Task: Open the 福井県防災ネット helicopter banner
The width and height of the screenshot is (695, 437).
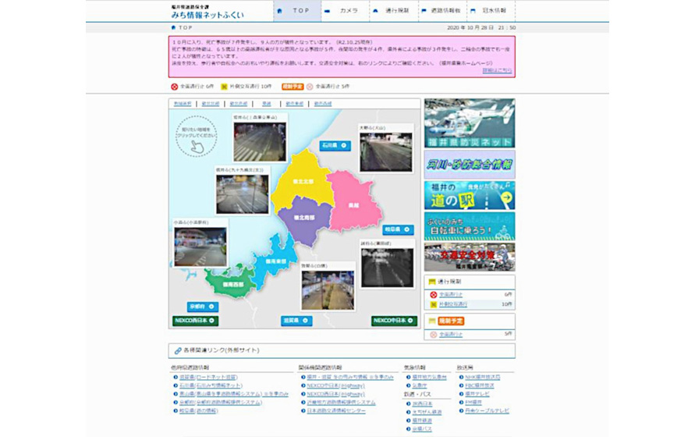Action: click(x=470, y=123)
